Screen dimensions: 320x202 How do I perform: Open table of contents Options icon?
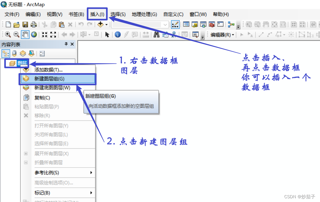[x=42, y=54]
